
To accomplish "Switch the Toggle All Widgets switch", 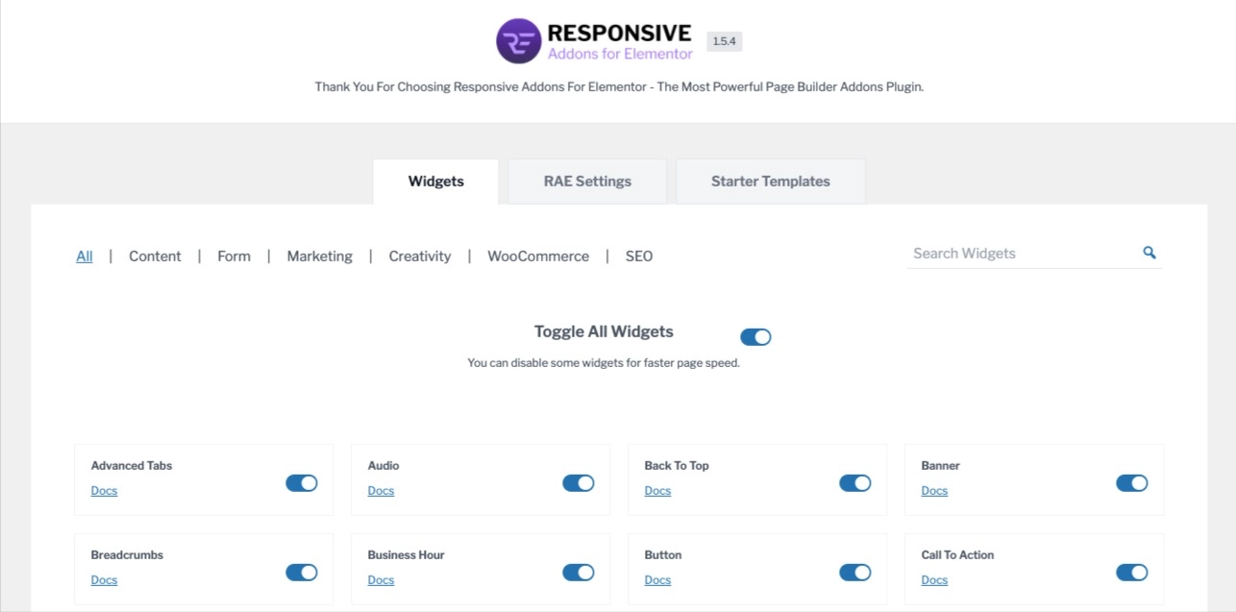I will tap(755, 337).
